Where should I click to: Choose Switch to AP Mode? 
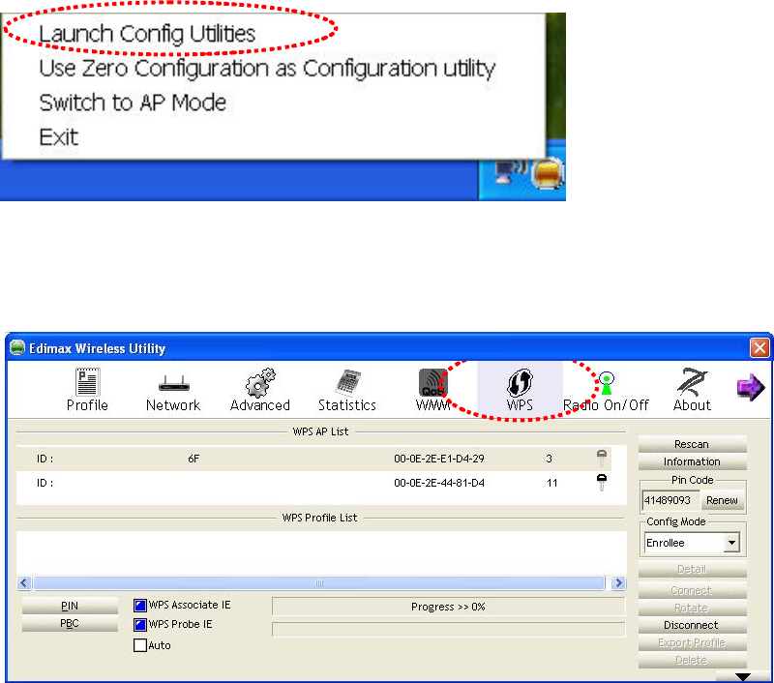(133, 103)
